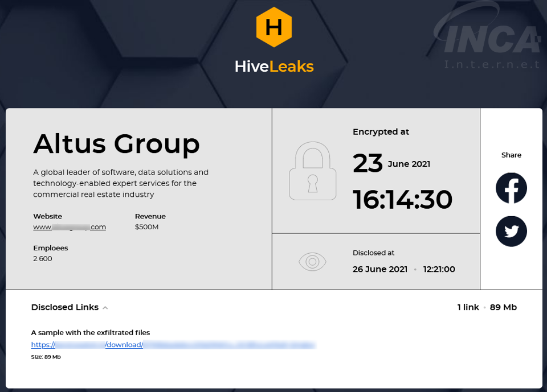This screenshot has height=392, width=547.
Task: Share on Twitter icon
Action: [511, 232]
